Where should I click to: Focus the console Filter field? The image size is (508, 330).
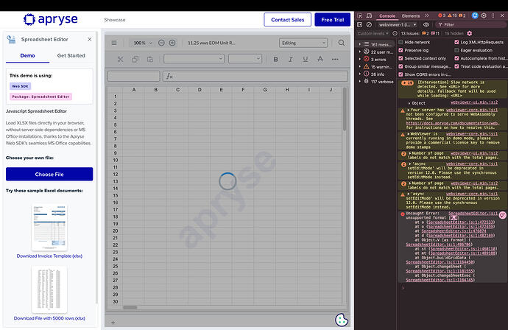(x=470, y=24)
